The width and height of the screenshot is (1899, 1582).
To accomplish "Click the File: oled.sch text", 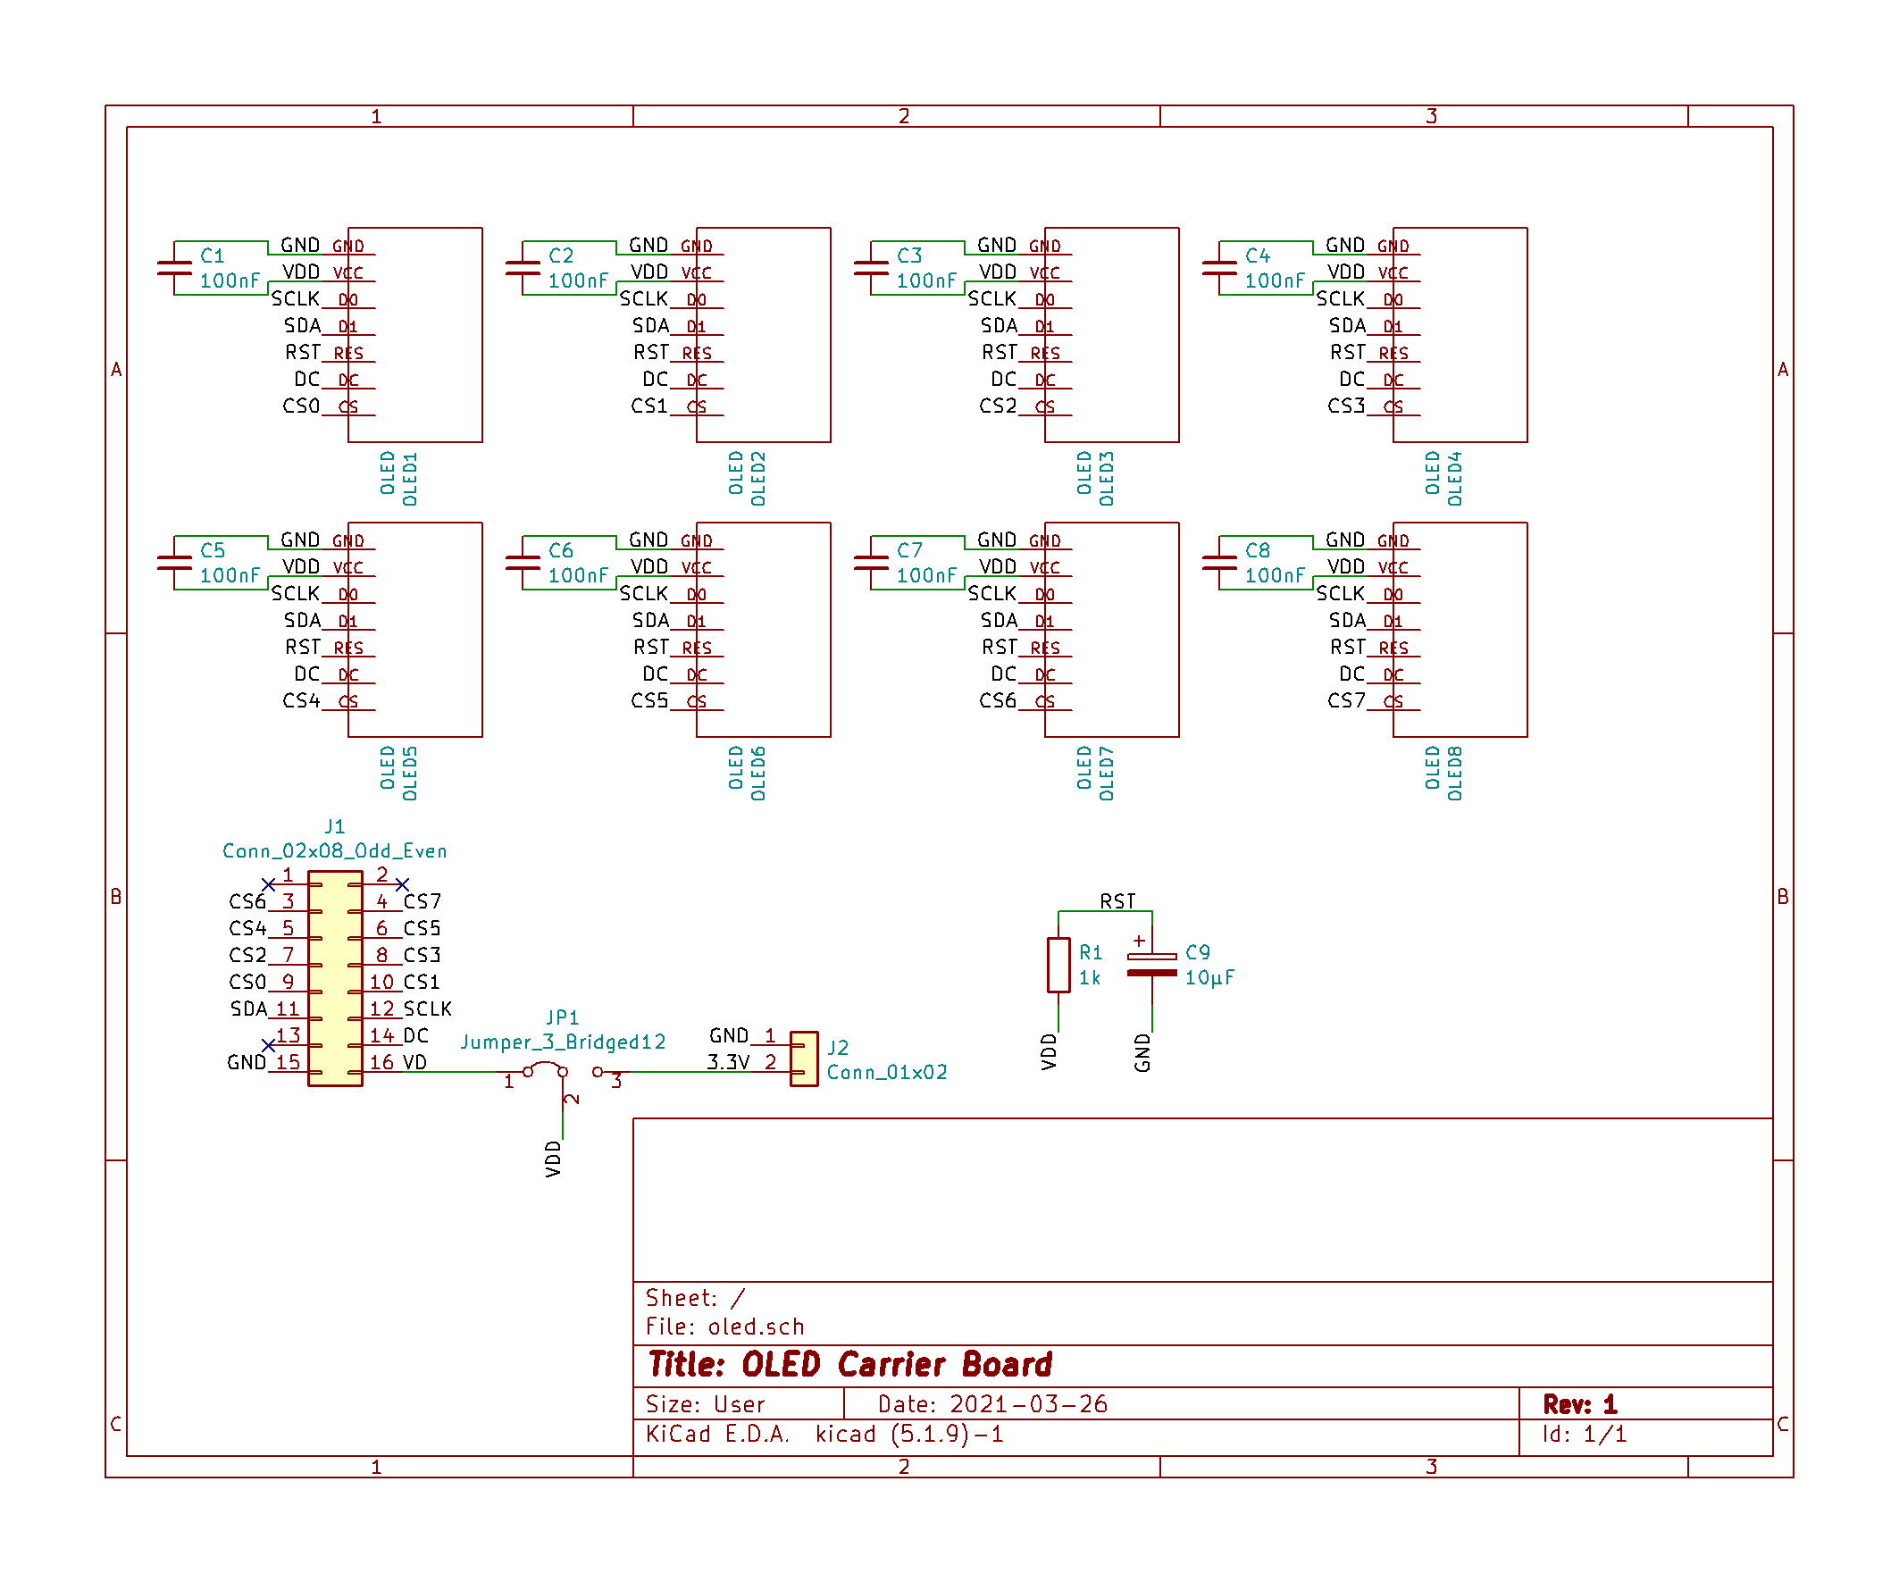I will click(724, 1326).
